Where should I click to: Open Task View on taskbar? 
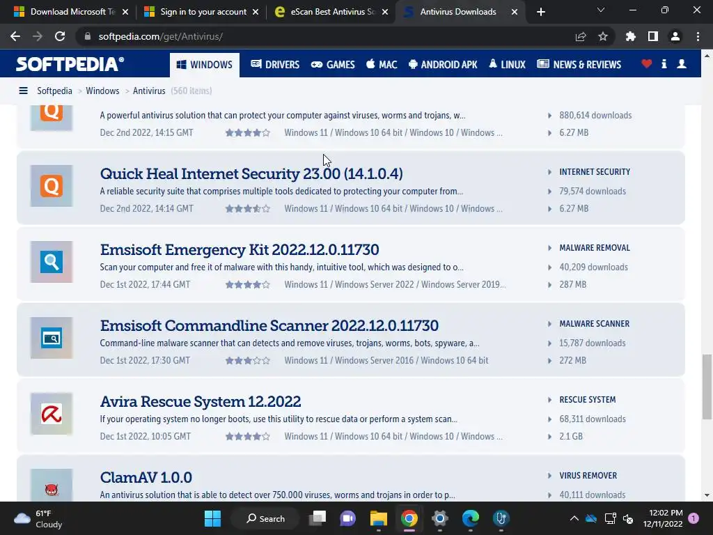(318, 518)
